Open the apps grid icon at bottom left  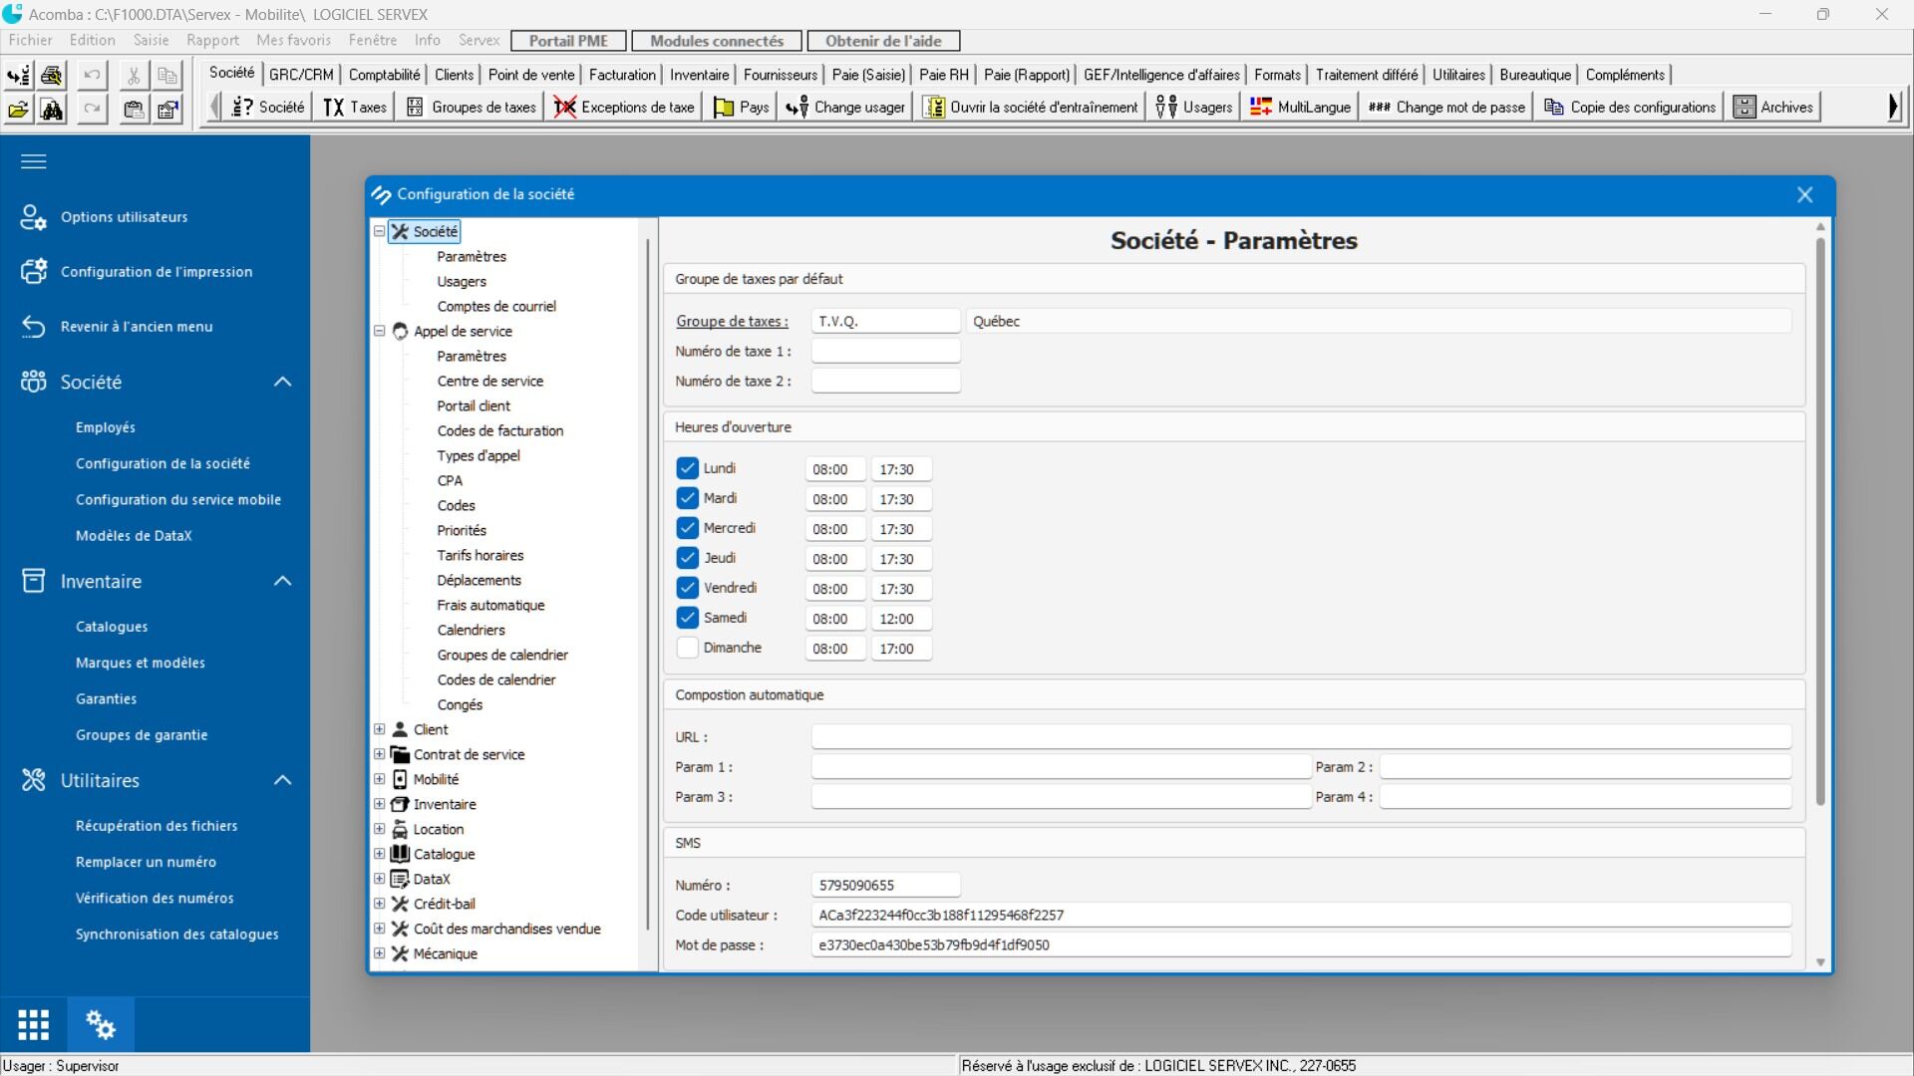pos(33,1024)
